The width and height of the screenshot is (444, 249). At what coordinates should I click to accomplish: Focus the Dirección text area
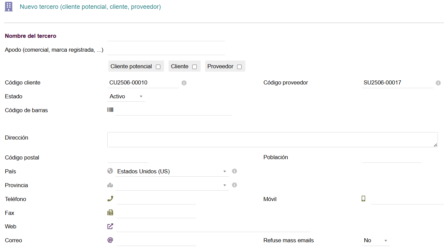click(x=272, y=140)
